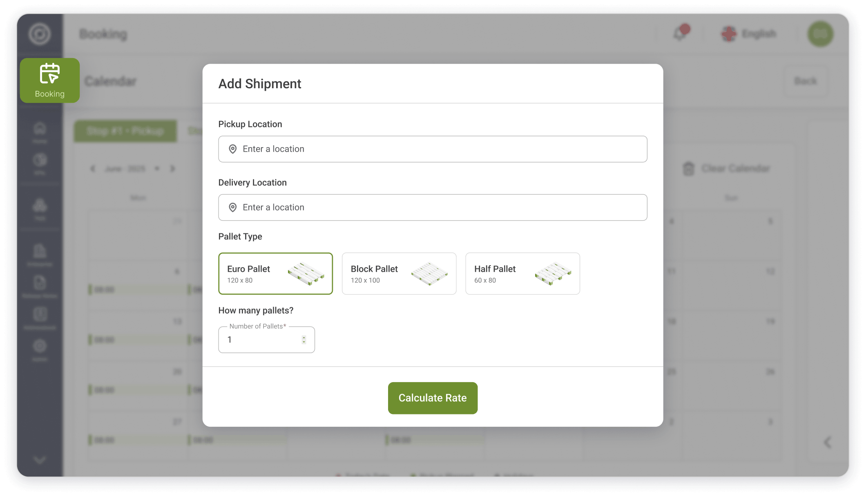Select the Euro Pallet 120 x 80 option
The width and height of the screenshot is (866, 497).
(x=275, y=273)
